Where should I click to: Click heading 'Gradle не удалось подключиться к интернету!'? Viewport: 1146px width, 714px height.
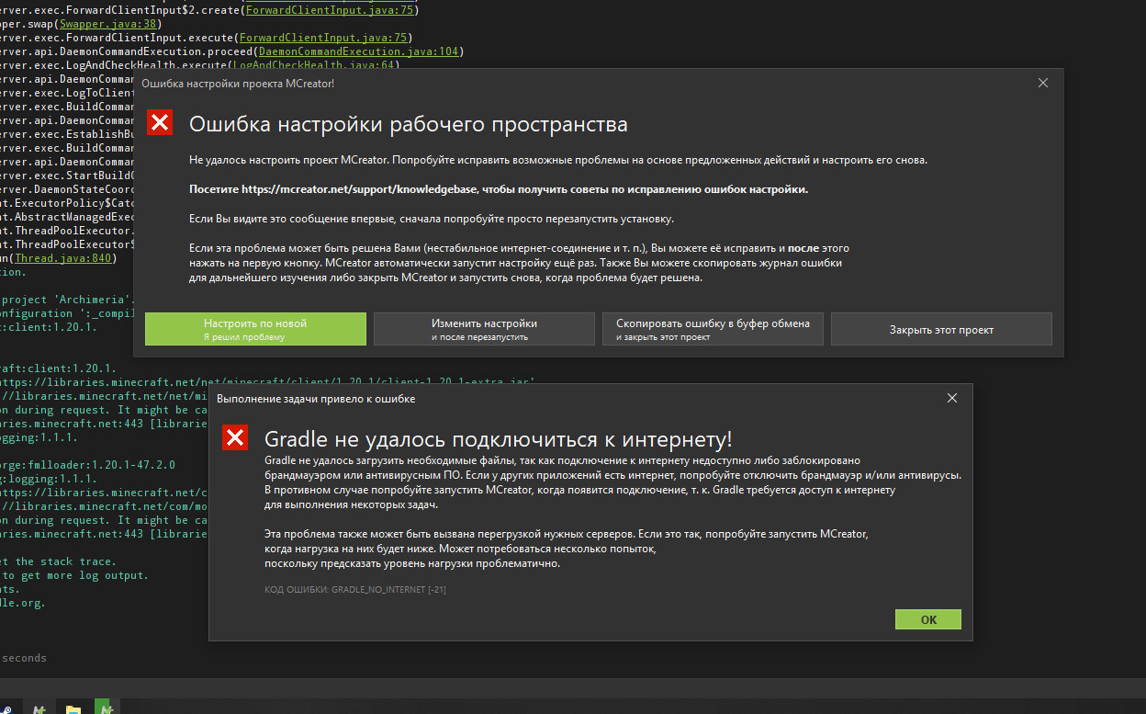(498, 439)
